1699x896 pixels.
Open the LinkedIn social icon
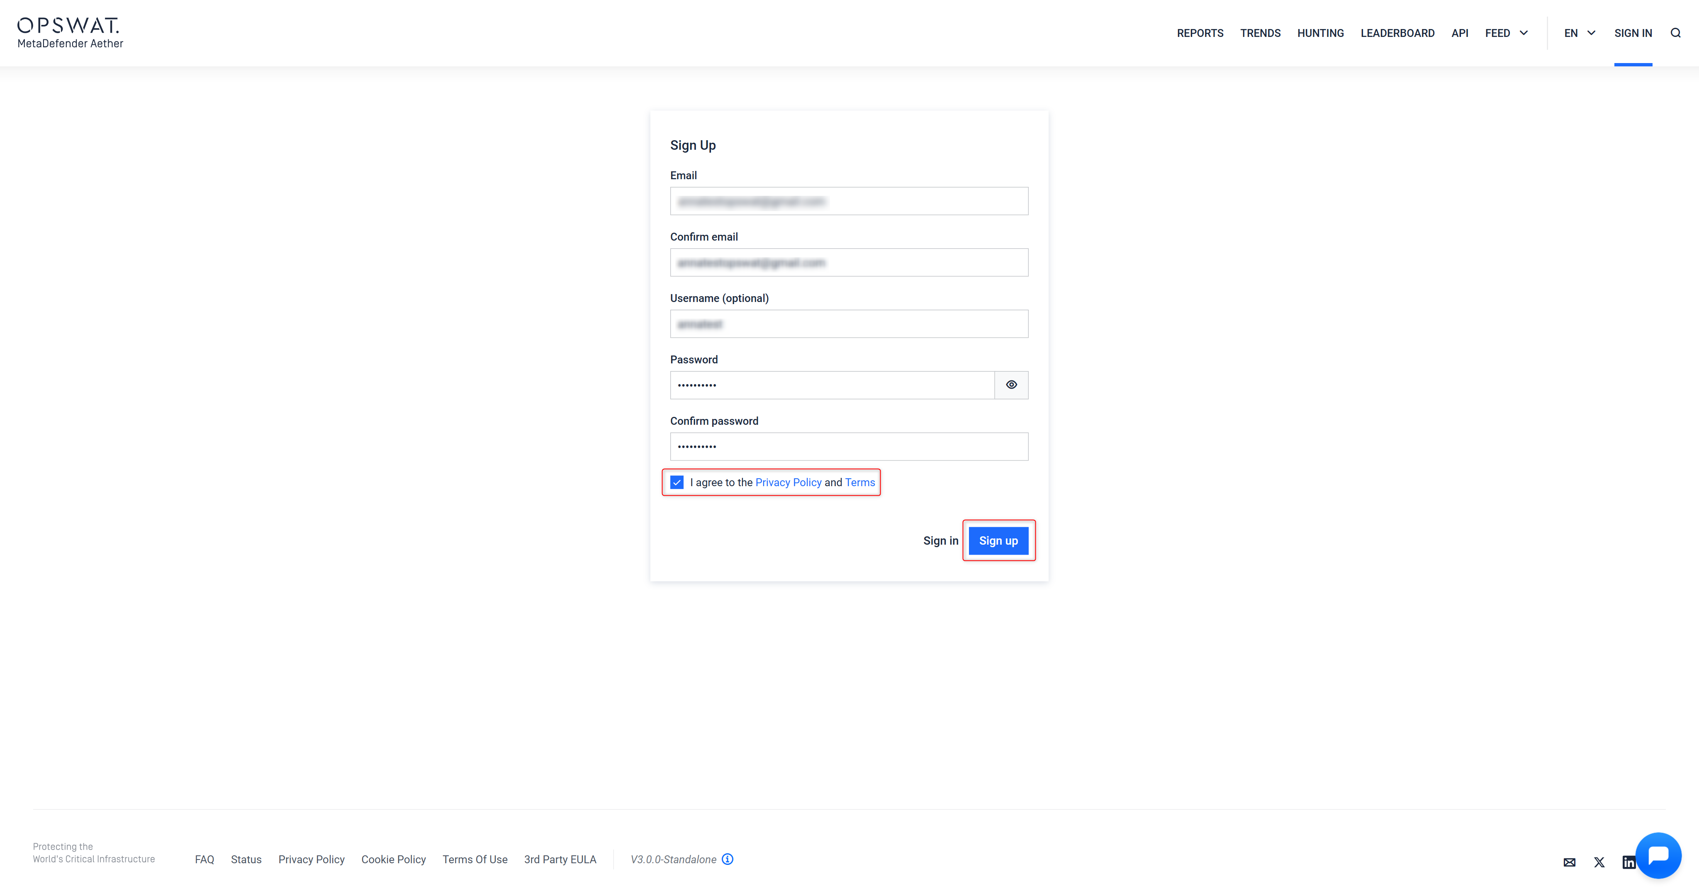point(1628,862)
